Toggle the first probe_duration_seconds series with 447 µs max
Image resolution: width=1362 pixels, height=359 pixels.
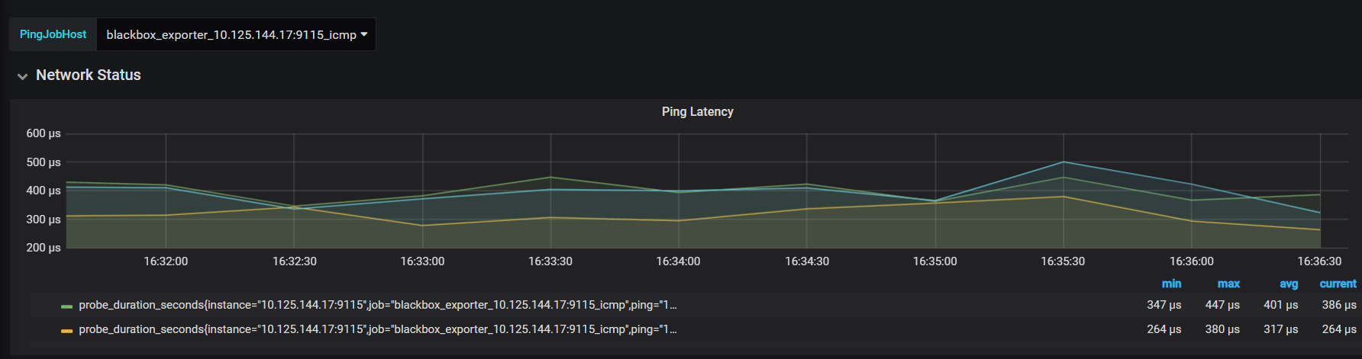tap(378, 305)
